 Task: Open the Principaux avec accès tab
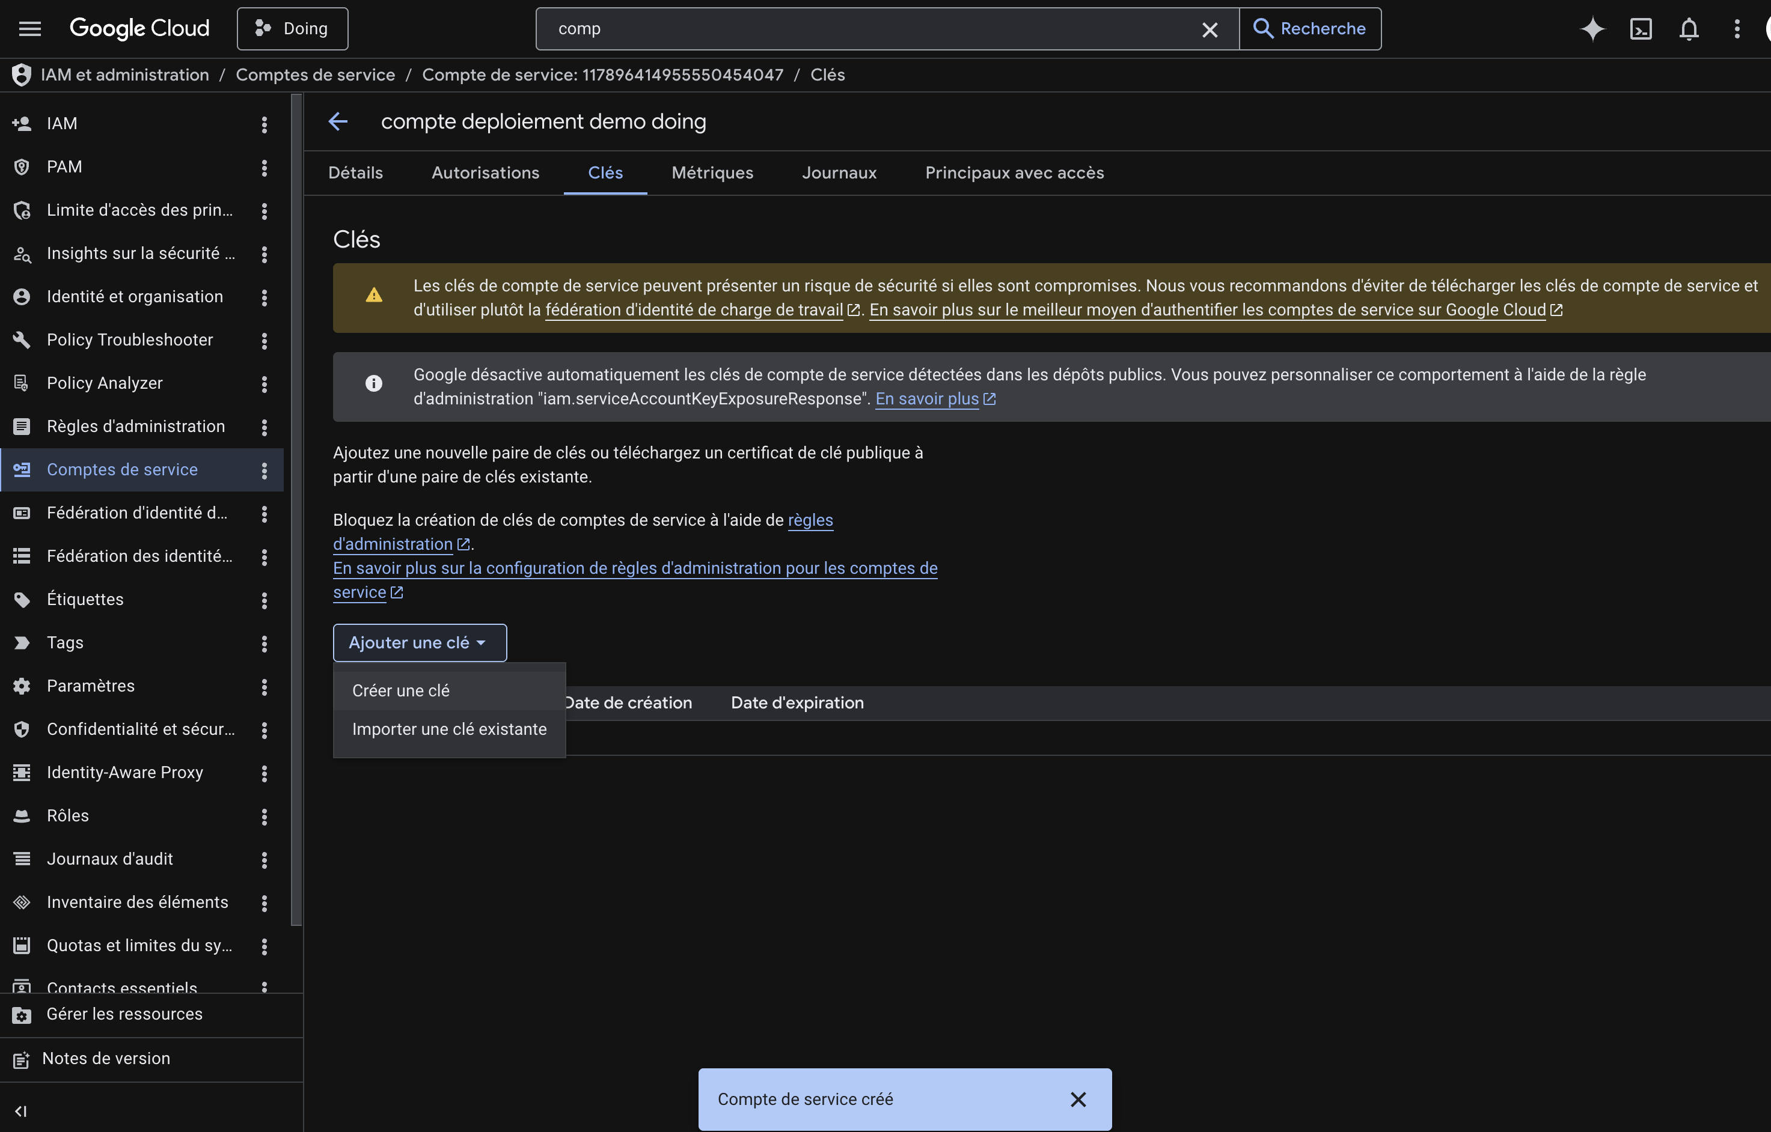[x=1014, y=172]
